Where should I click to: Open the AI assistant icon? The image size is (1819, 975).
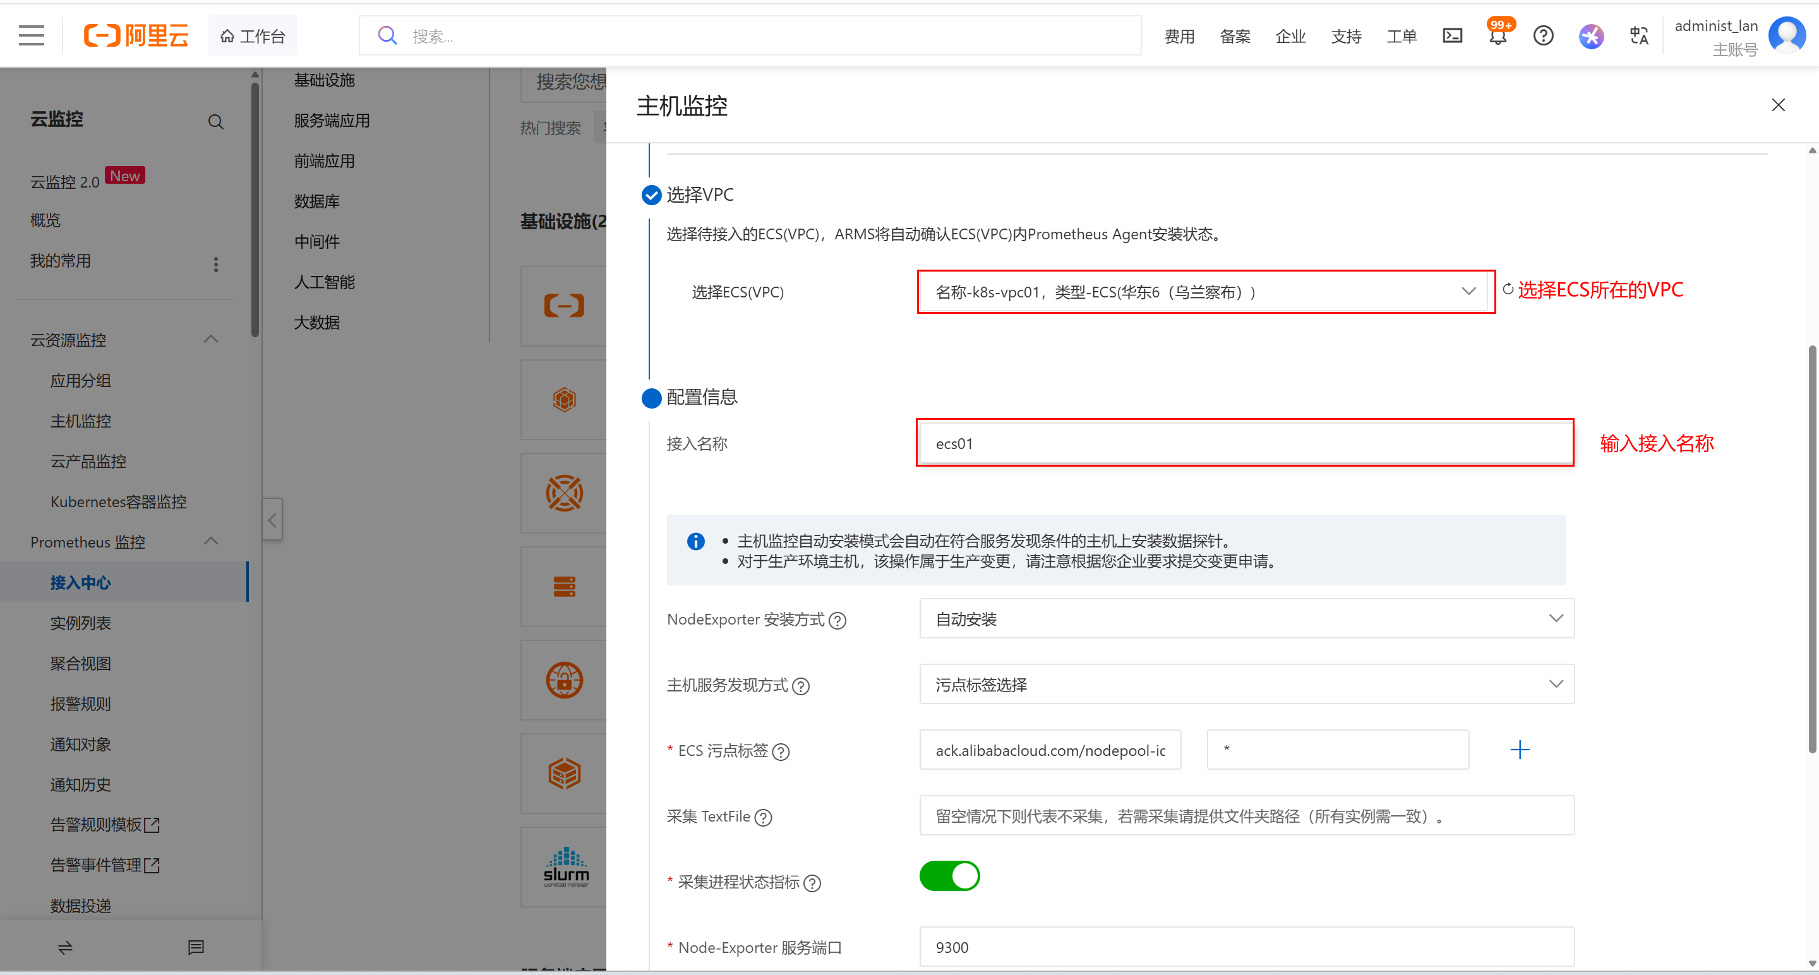tap(1591, 35)
